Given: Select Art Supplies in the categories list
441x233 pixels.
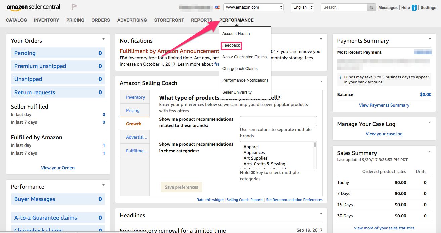Looking at the screenshot, I should pos(255,158).
